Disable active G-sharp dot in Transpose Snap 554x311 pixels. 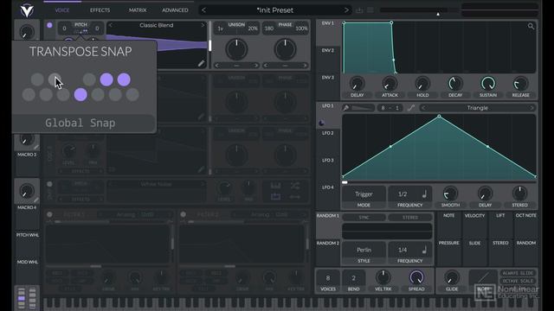[x=106, y=79]
